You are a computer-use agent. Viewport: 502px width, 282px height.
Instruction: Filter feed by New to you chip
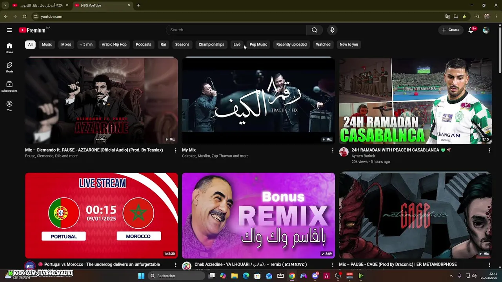[x=349, y=44]
